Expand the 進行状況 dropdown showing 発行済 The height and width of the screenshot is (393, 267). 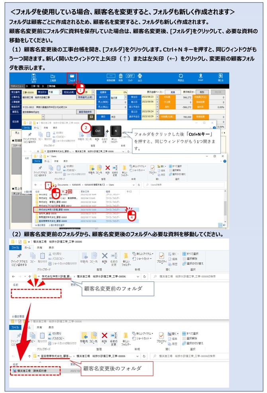(125, 97)
